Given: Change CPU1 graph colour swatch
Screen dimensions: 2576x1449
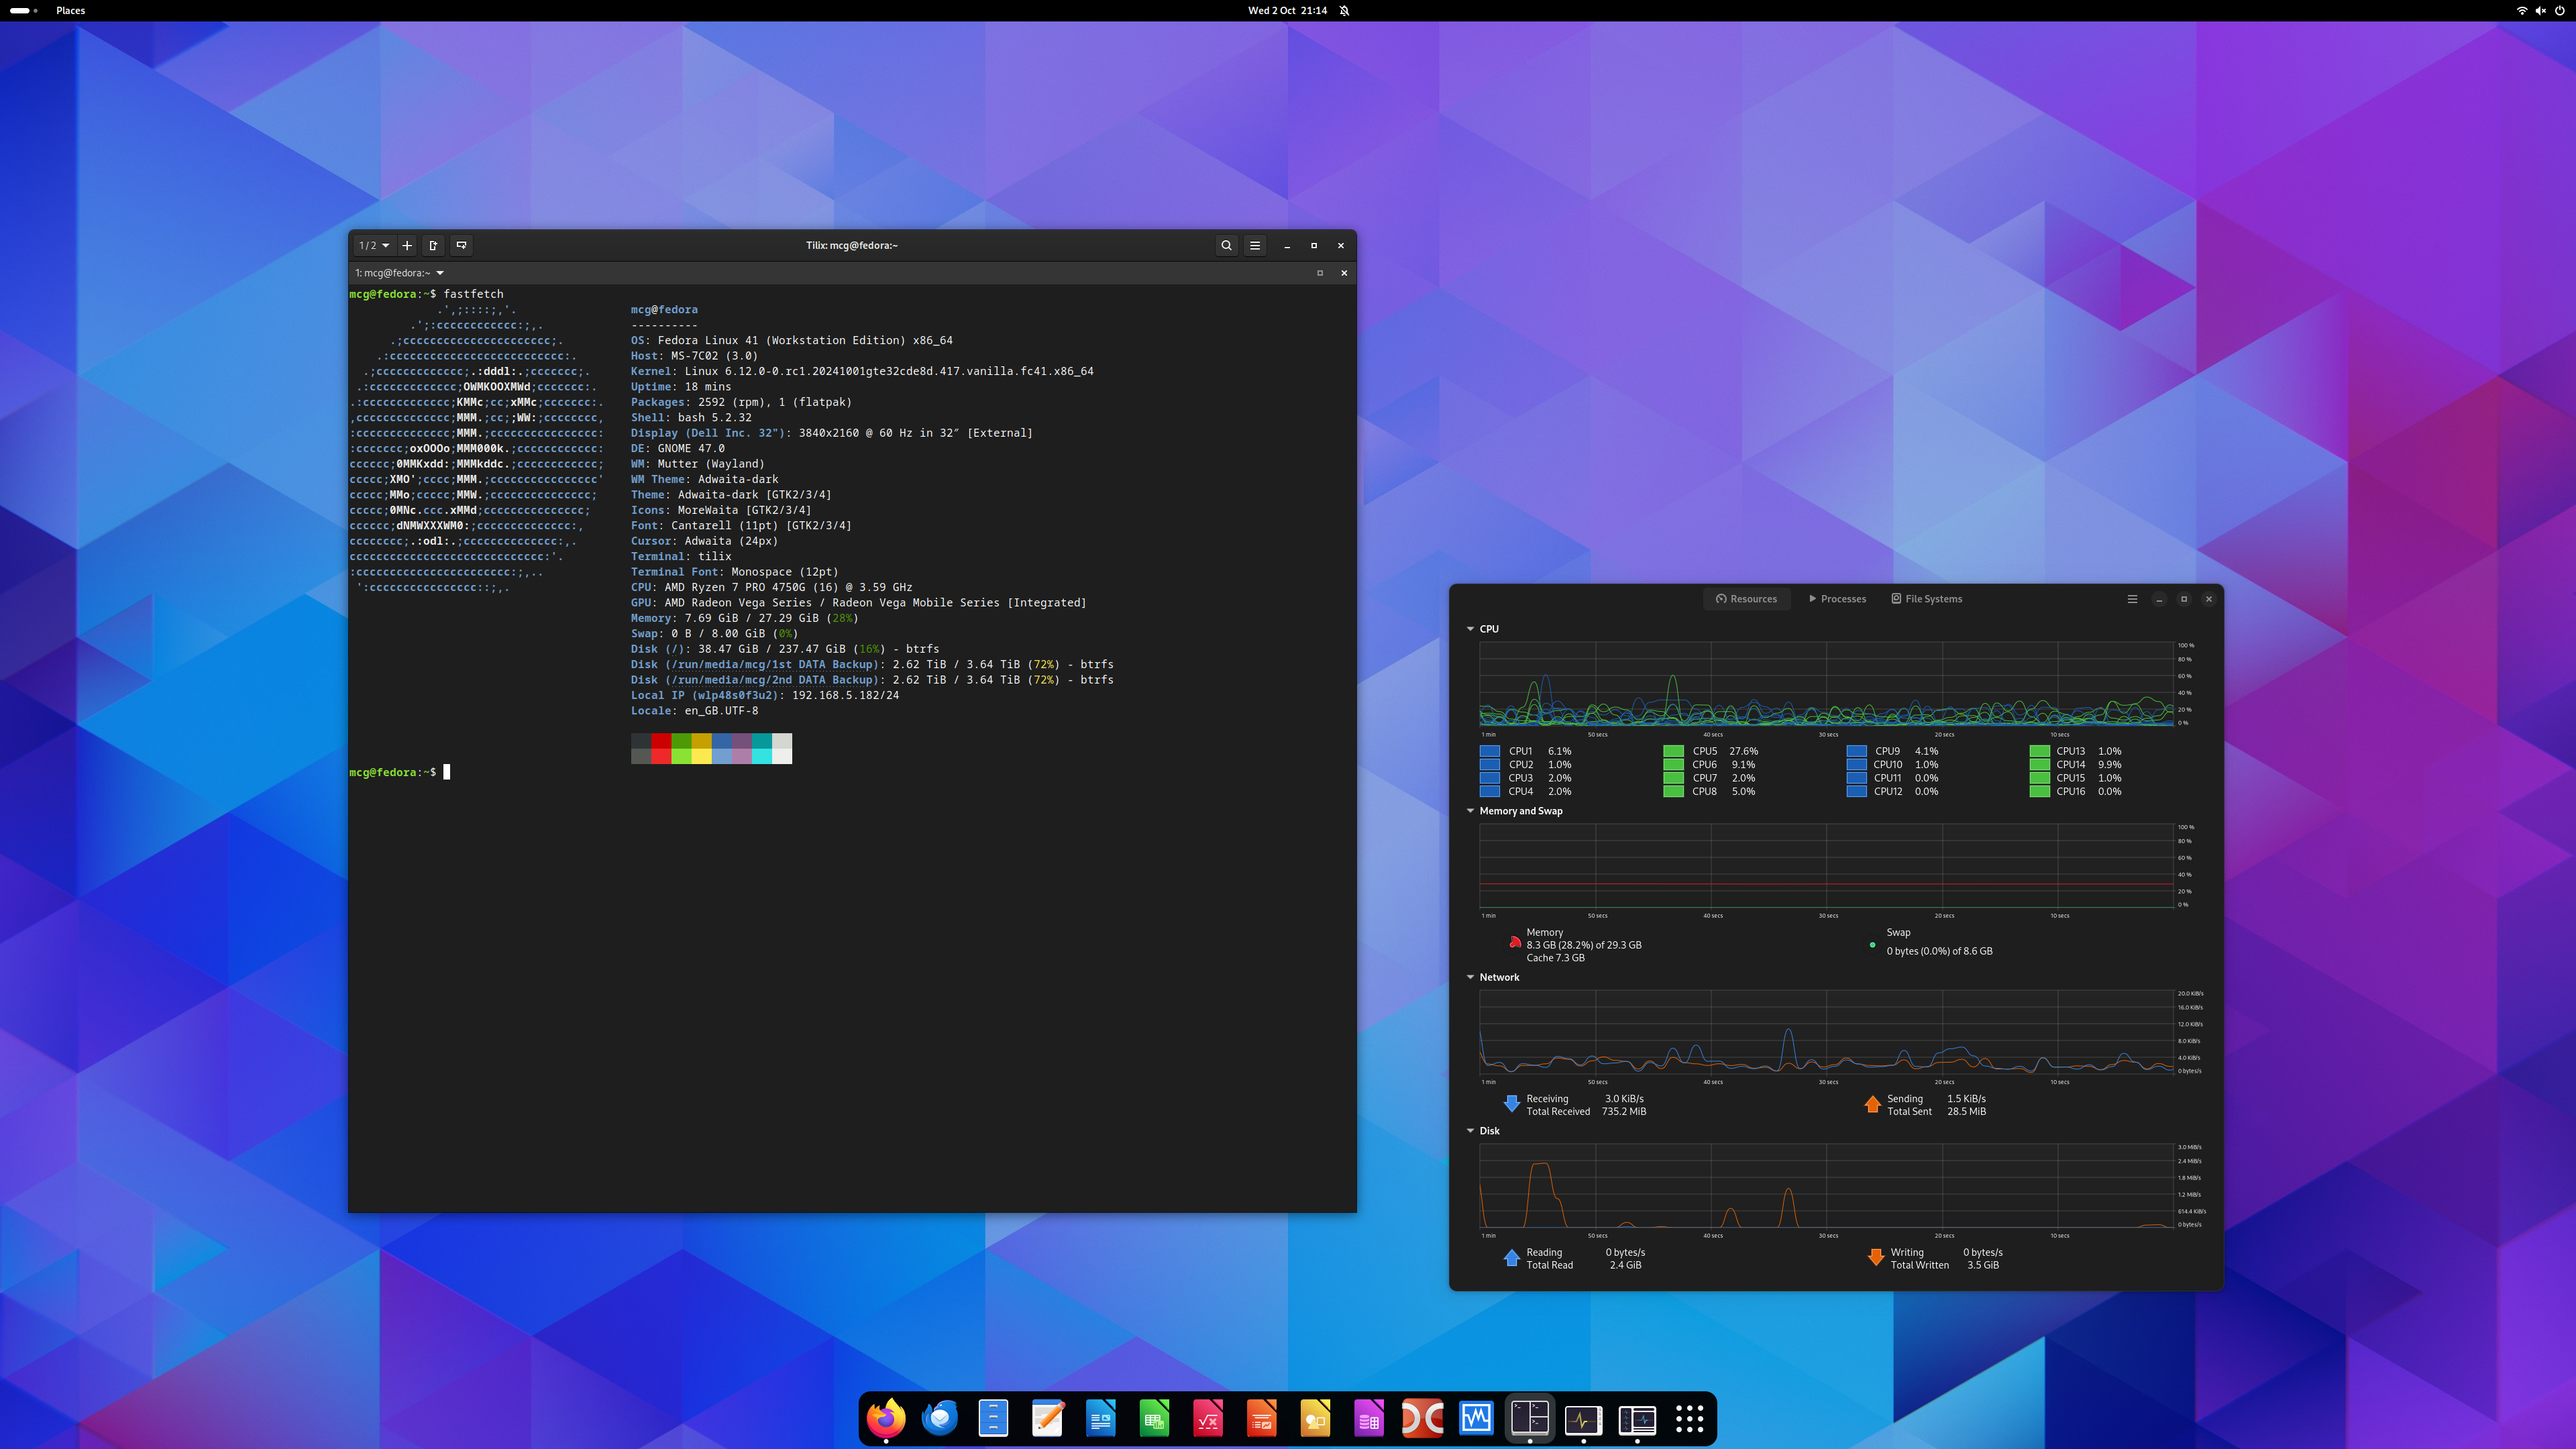Looking at the screenshot, I should click(x=1490, y=751).
